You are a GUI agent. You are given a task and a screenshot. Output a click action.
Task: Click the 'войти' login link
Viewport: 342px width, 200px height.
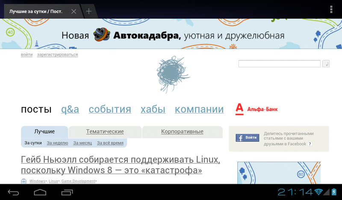pyautogui.click(x=27, y=55)
